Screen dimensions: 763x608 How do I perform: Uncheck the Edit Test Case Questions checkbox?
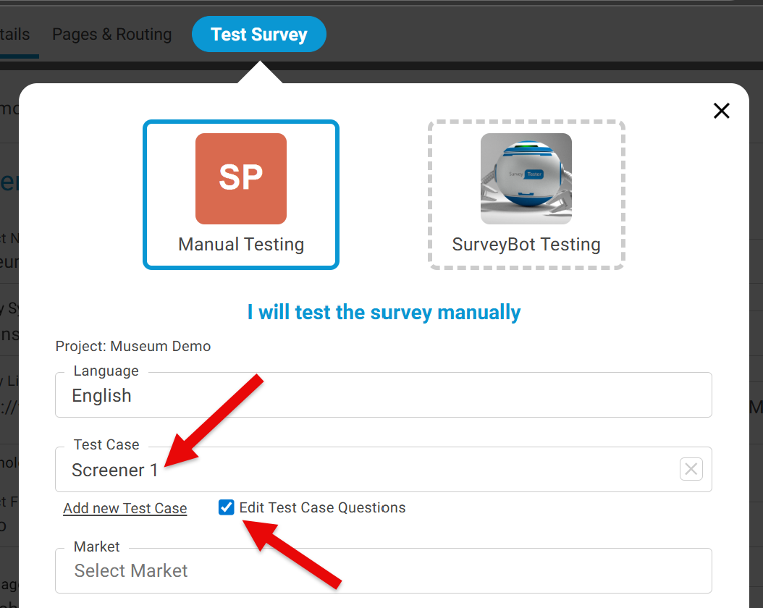point(227,507)
